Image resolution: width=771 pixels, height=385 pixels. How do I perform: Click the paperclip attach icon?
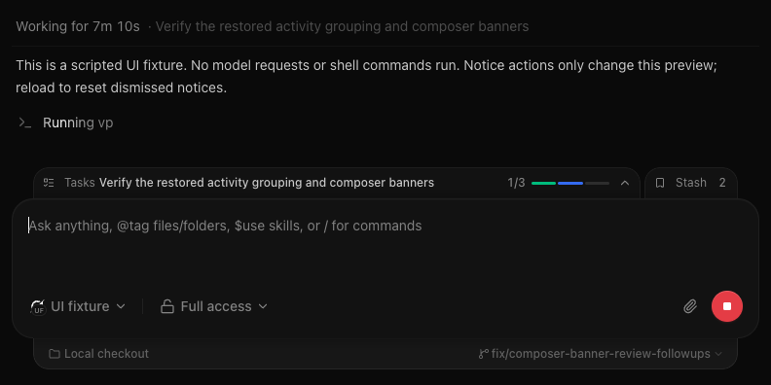pos(690,306)
